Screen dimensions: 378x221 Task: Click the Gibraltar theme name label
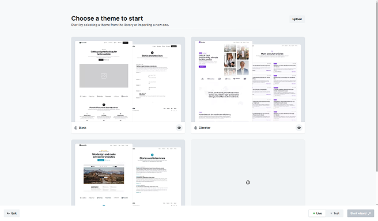tap(205, 128)
